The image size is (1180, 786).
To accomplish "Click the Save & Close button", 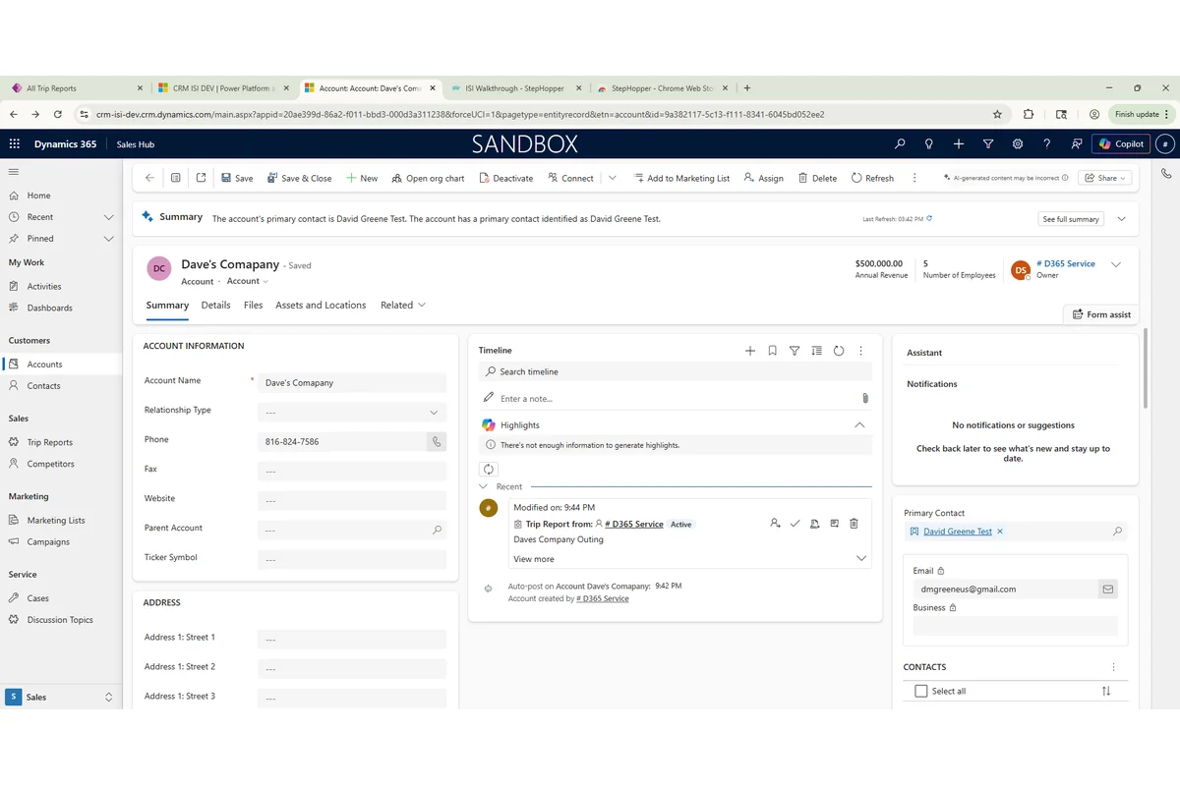I will tap(298, 178).
